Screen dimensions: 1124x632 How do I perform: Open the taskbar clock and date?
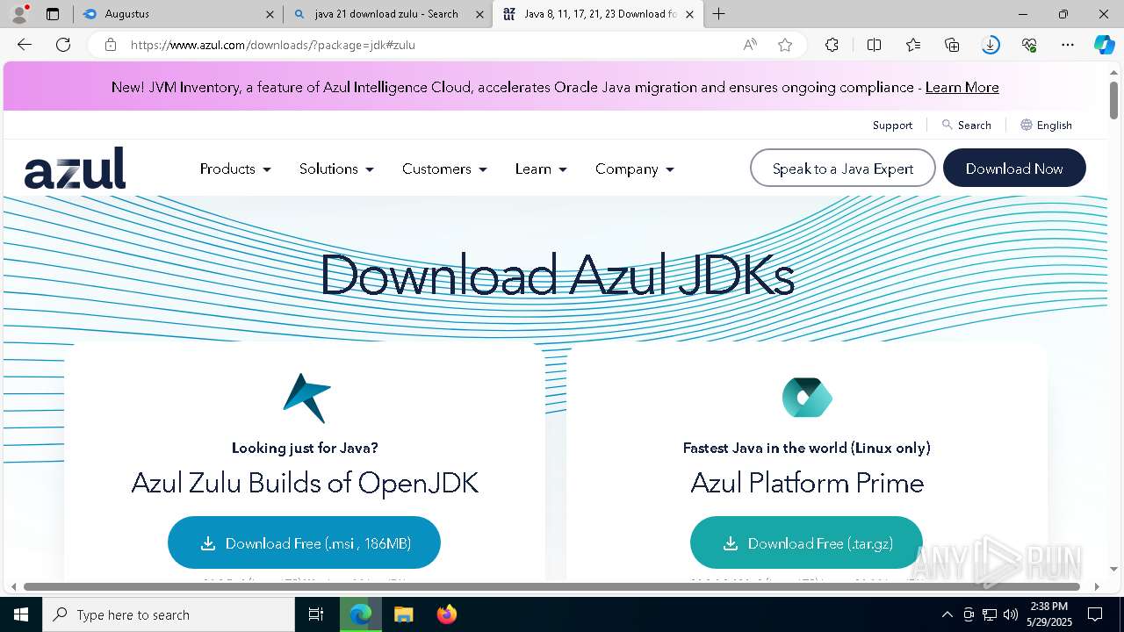1048,614
